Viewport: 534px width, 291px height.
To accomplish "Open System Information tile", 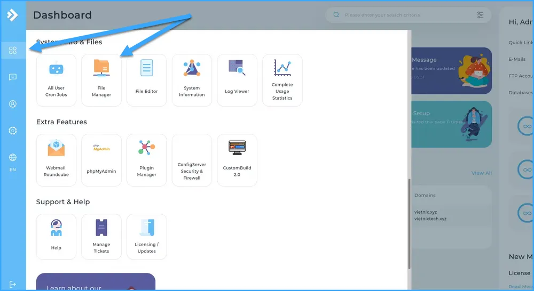I will 192,80.
